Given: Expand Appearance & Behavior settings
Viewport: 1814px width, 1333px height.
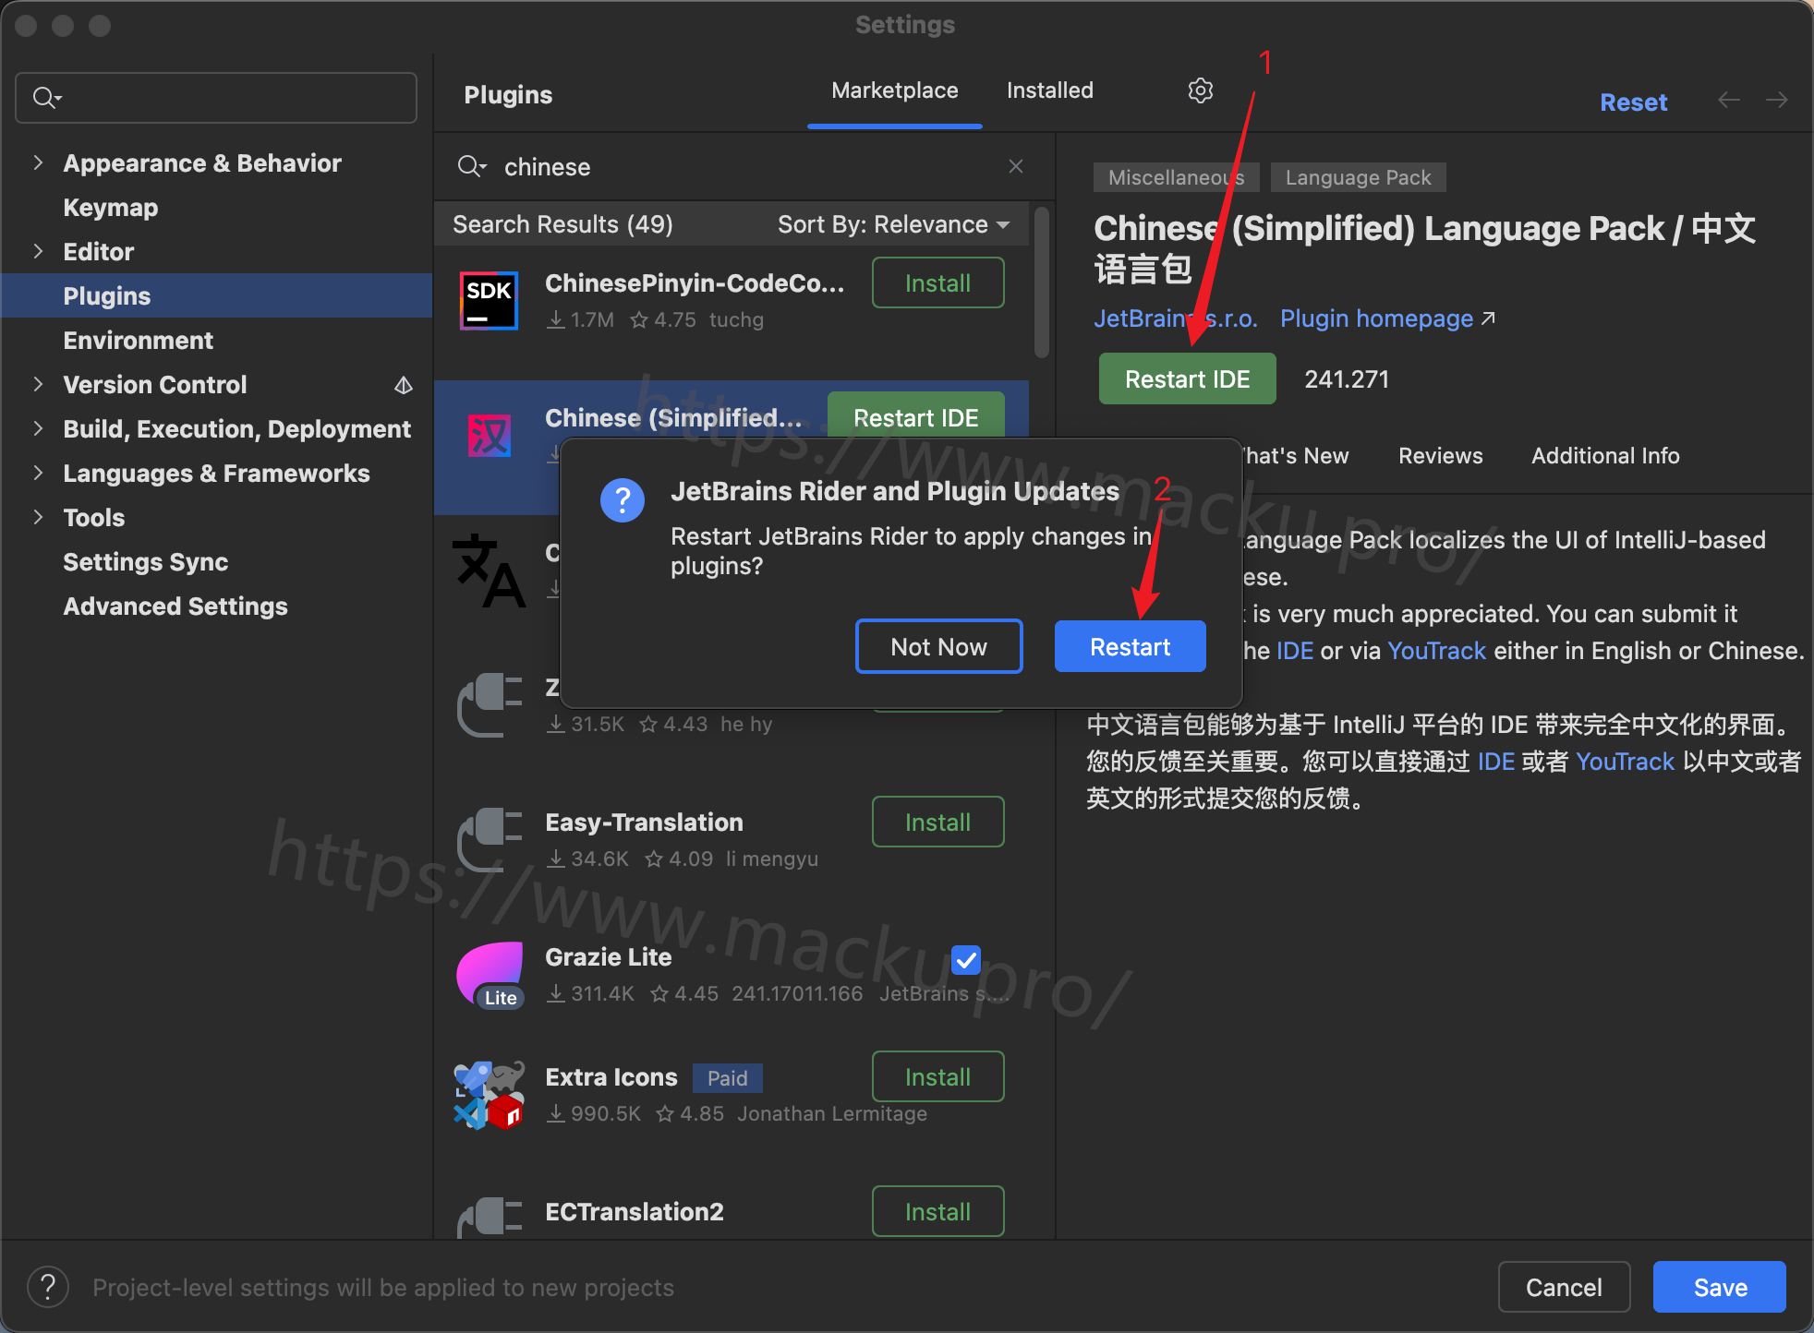Looking at the screenshot, I should [x=38, y=162].
